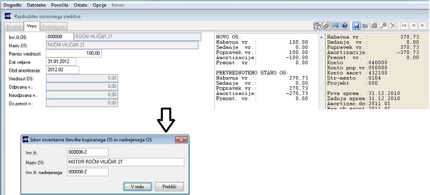Click the blue screen toolbar icon

[x=335, y=26]
